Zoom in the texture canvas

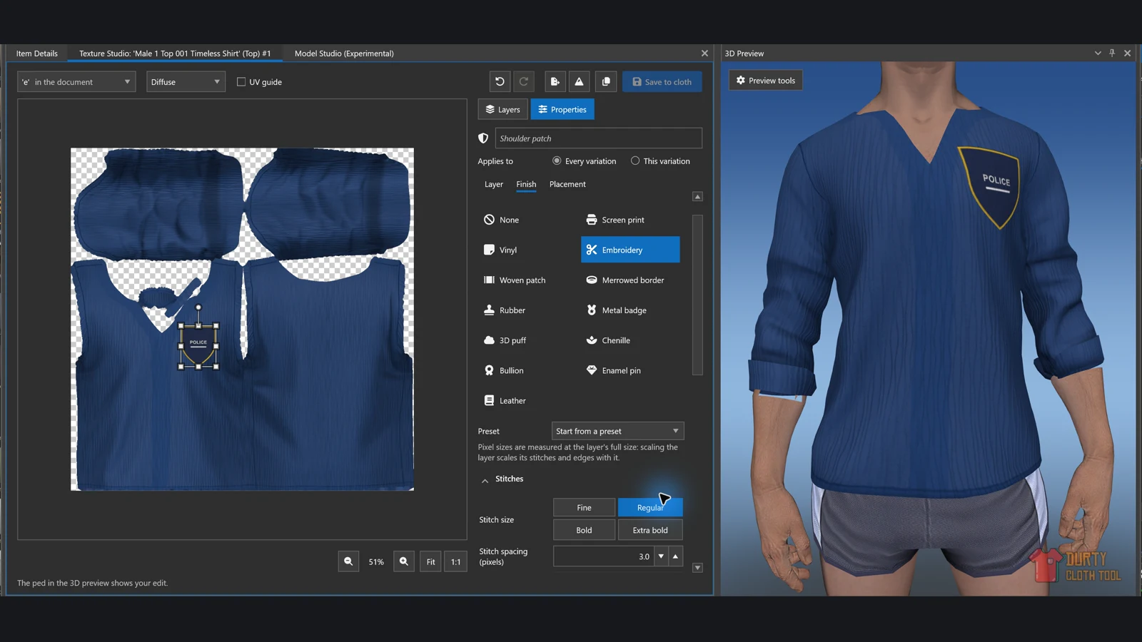pyautogui.click(x=404, y=561)
